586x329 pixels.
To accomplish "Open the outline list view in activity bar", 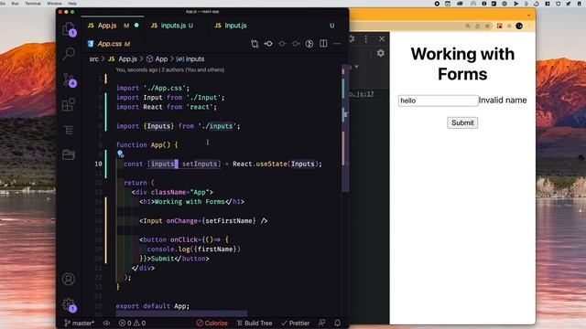I will click(69, 130).
